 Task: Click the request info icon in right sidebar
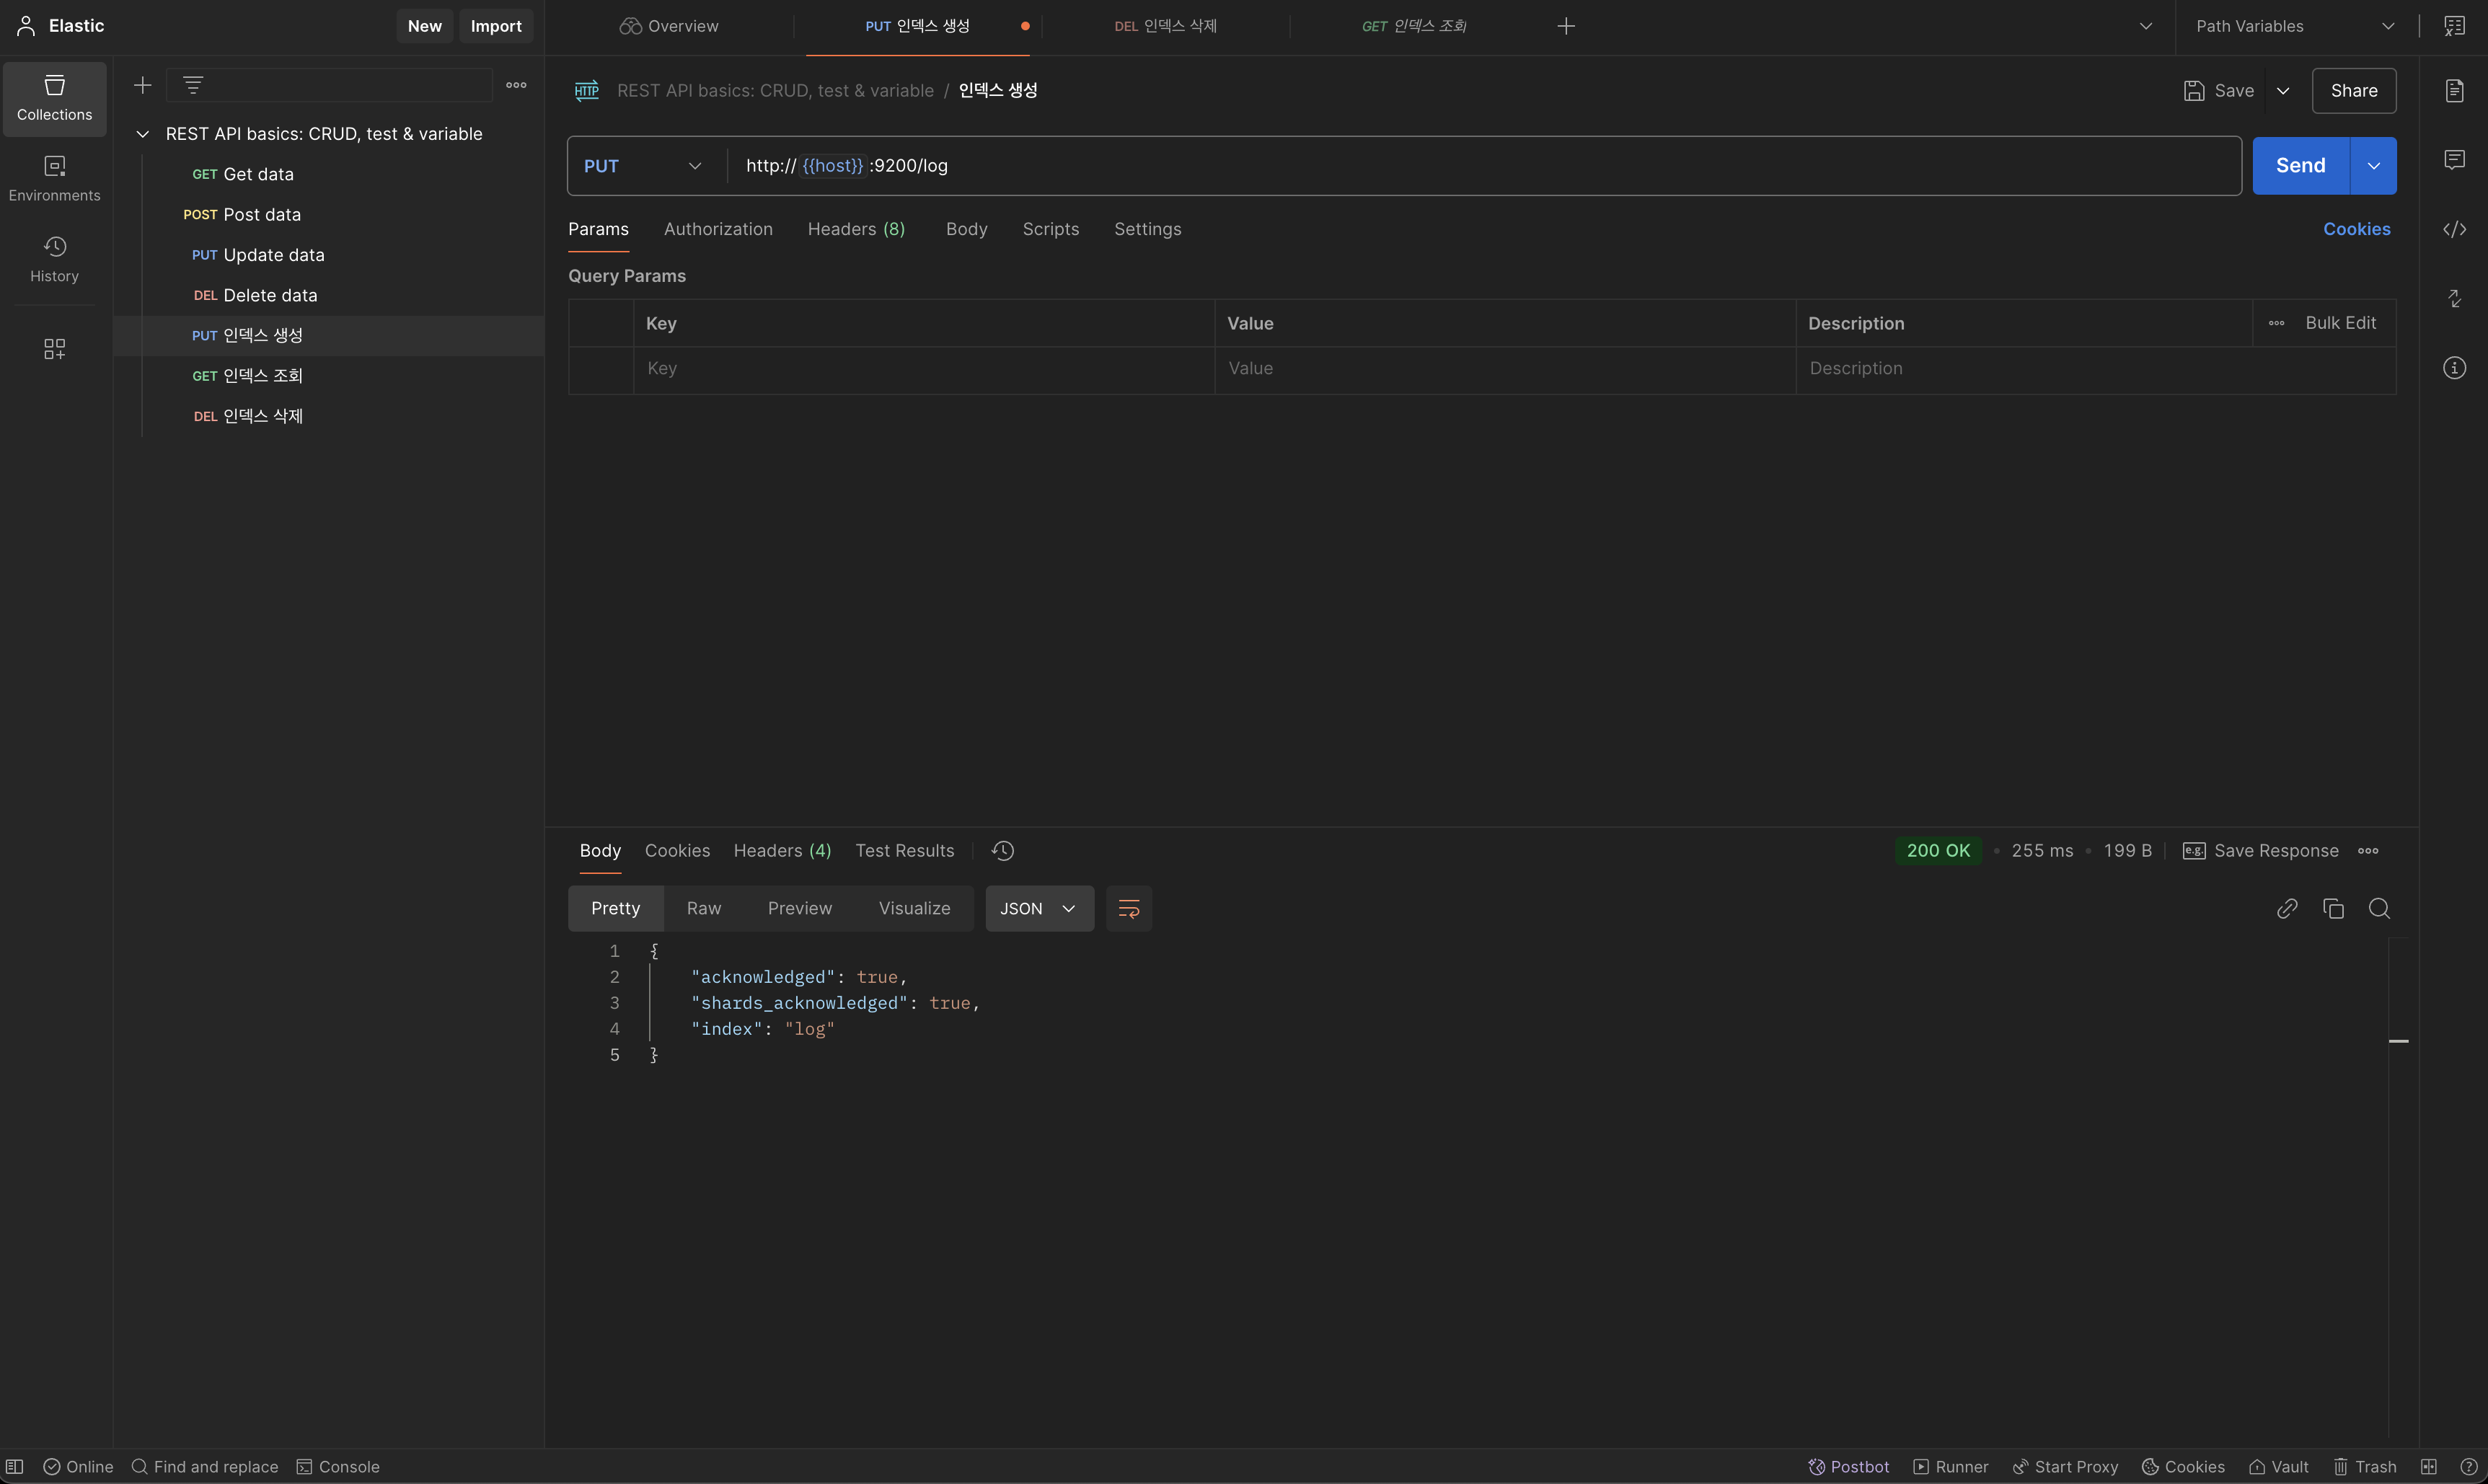click(x=2454, y=368)
